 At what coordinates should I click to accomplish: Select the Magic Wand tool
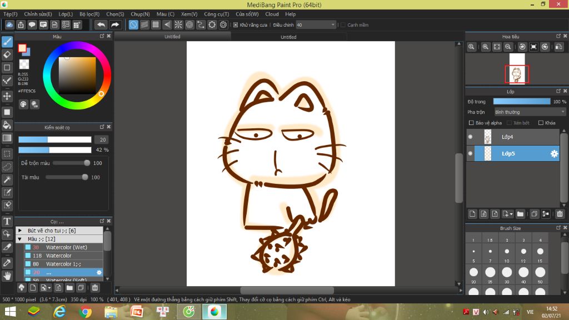7,179
